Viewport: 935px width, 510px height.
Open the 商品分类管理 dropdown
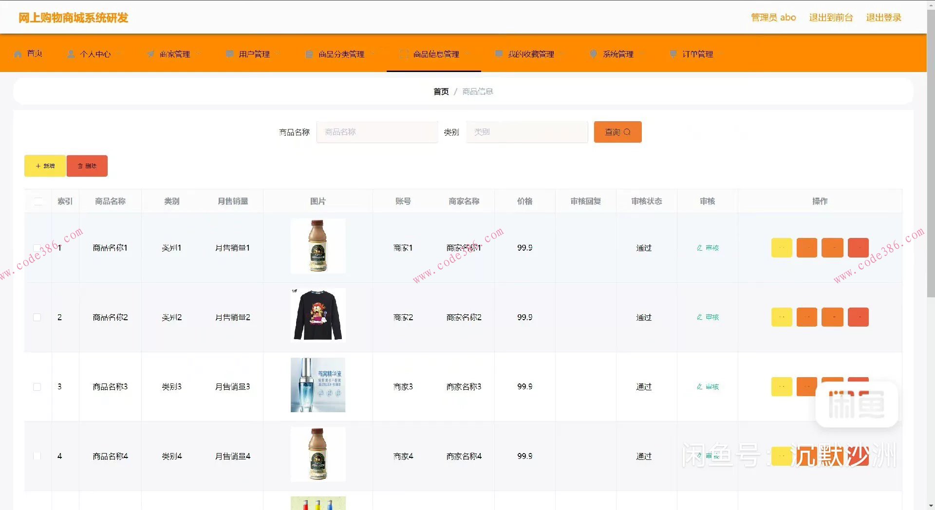click(342, 54)
